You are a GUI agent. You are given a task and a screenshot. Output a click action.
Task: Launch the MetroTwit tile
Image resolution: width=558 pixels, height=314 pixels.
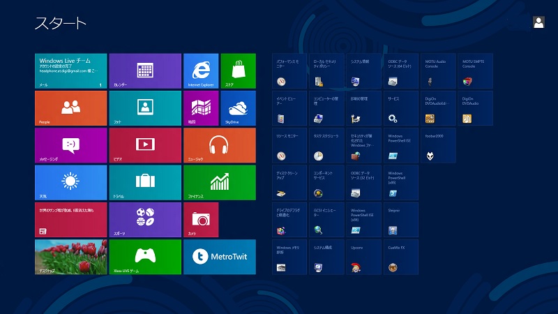(220, 257)
